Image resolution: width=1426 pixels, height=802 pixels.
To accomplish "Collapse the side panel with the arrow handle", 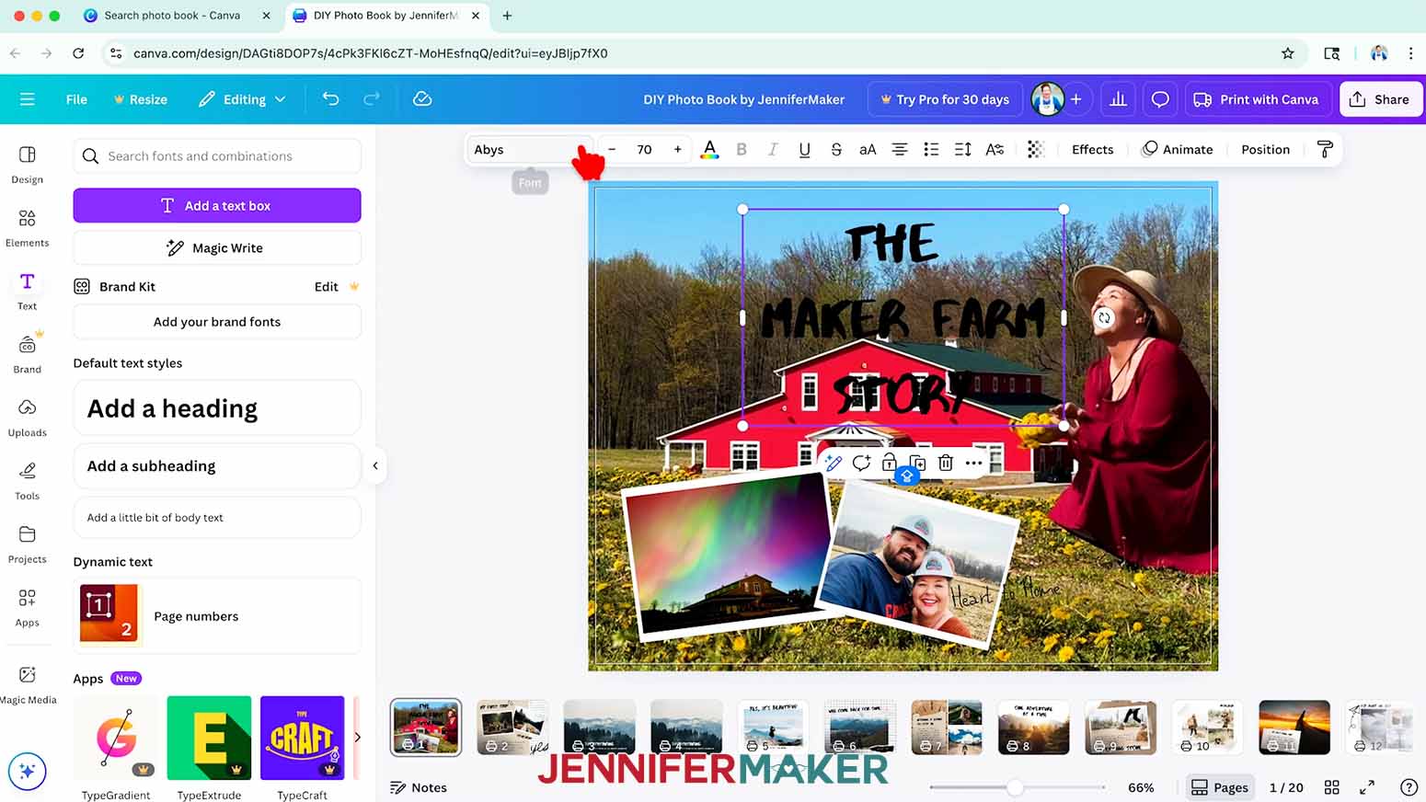I will (375, 465).
